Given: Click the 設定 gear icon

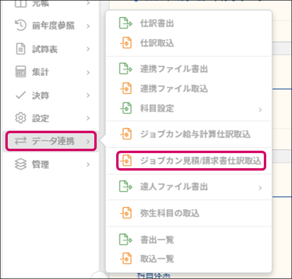Looking at the screenshot, I should (x=20, y=118).
